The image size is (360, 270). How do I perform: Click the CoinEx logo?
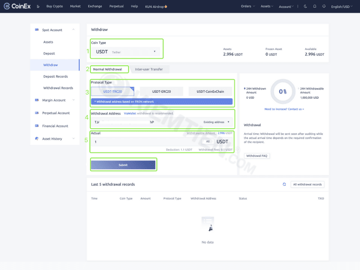coord(17,6)
